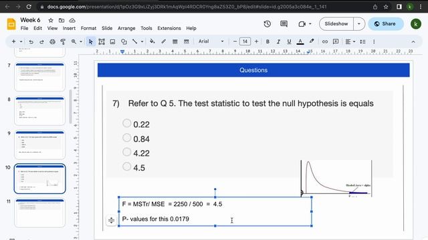This screenshot has height=240, width=428.
Task: Open the Google account avatar k
Action: (x=416, y=24)
